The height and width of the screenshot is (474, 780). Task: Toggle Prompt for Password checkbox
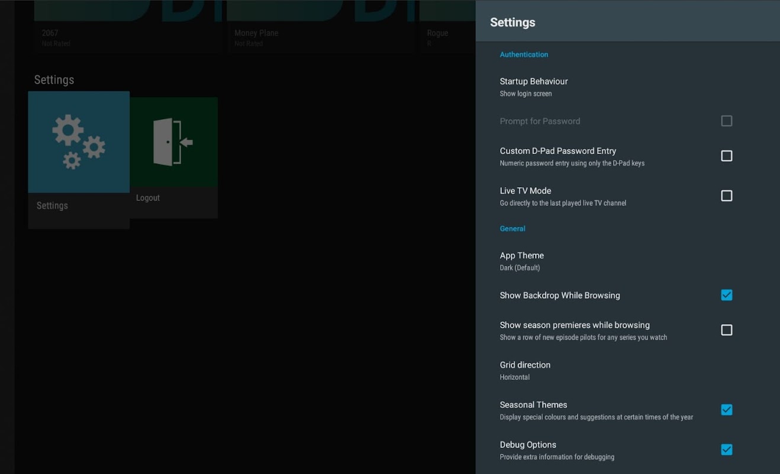tap(726, 121)
